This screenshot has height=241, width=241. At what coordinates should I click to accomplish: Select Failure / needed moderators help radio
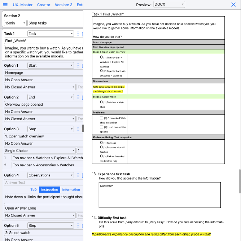(x=101, y=156)
